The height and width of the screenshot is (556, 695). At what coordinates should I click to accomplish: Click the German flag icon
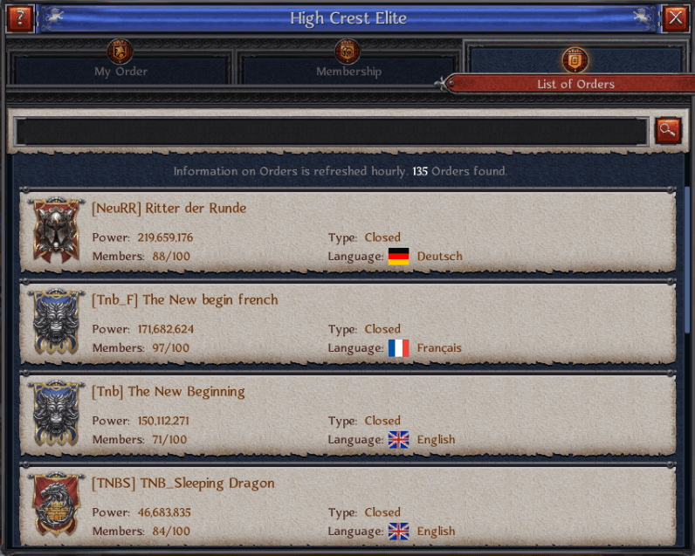(x=398, y=257)
